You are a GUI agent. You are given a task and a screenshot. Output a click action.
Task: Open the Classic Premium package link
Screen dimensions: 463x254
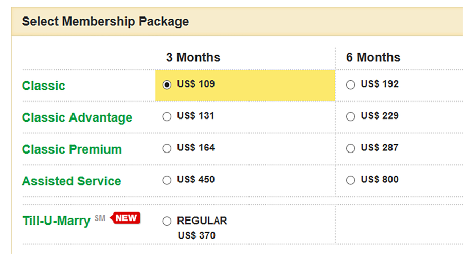coord(72,149)
